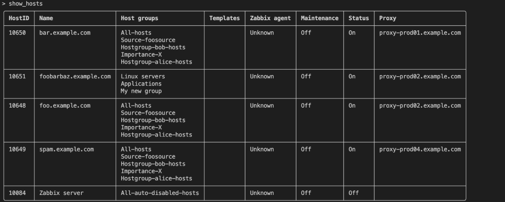Screen dimensions: 505x202
Task: Click proxy-prod01.example.com in the Proxy column
Action: 420,33
